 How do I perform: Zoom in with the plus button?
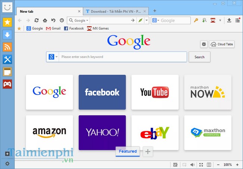tap(237, 165)
